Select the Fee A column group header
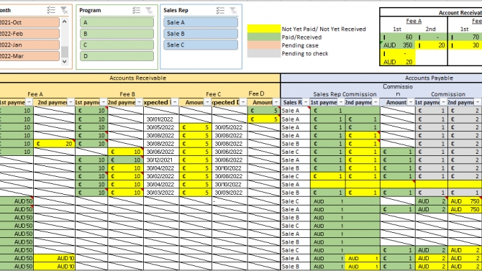This screenshot has height=271, width=482. [35, 94]
